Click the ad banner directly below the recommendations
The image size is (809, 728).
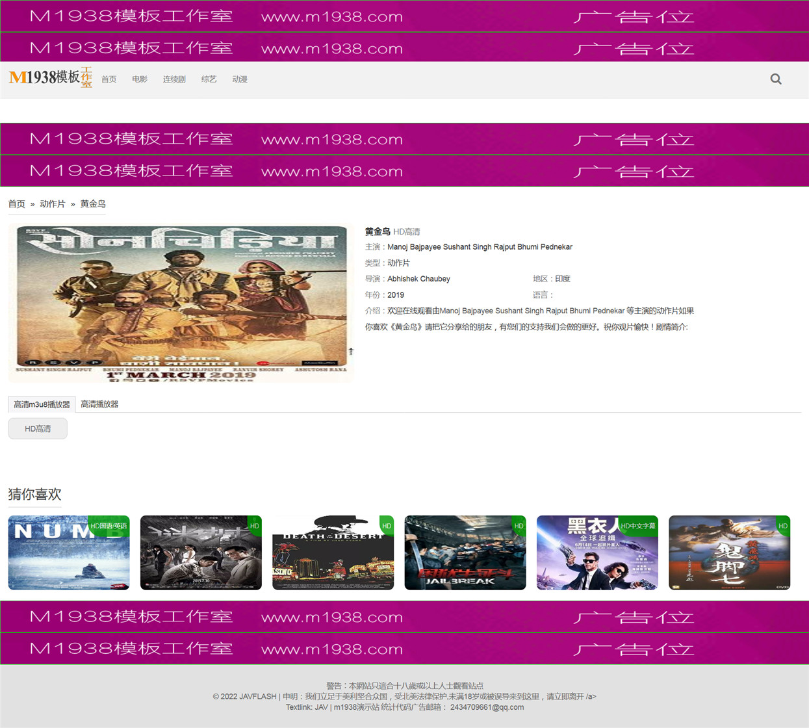point(404,617)
